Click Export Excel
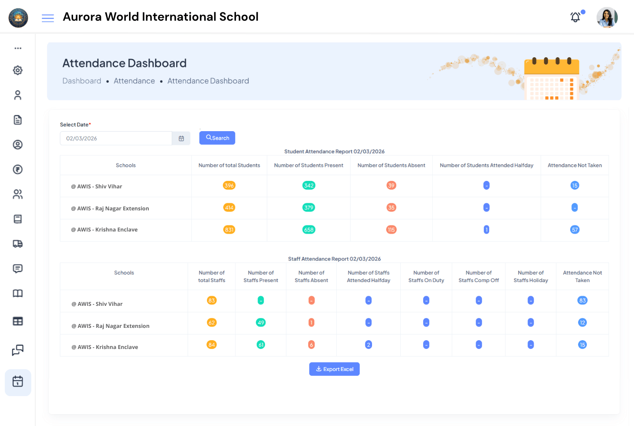The image size is (634, 426). click(334, 369)
